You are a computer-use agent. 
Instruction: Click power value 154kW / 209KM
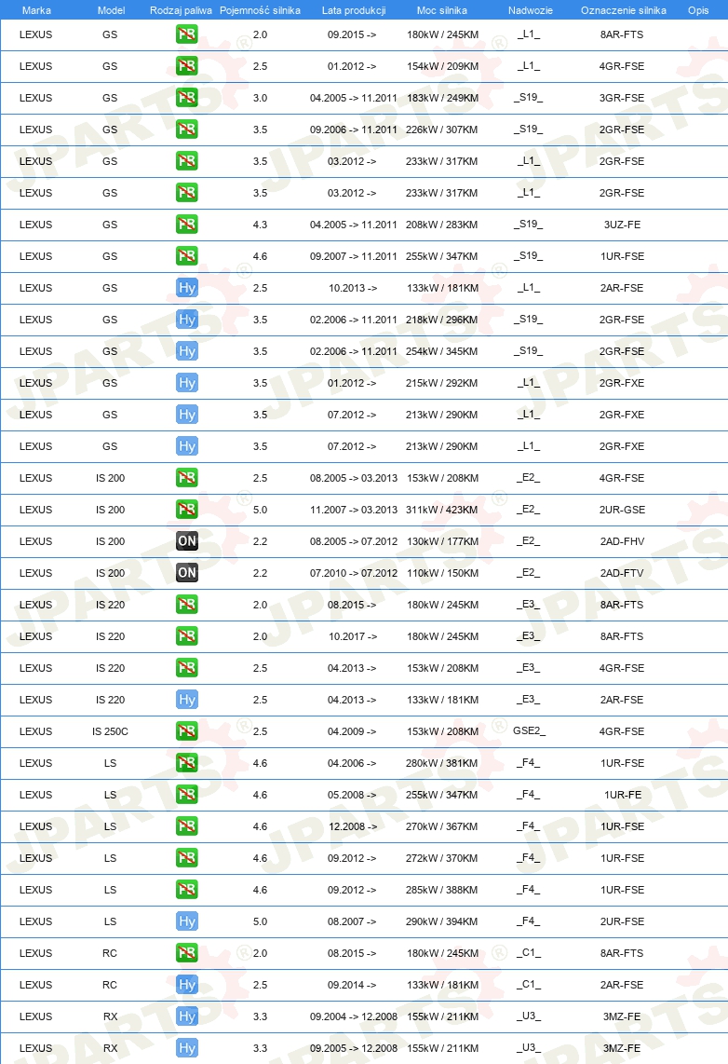442,66
